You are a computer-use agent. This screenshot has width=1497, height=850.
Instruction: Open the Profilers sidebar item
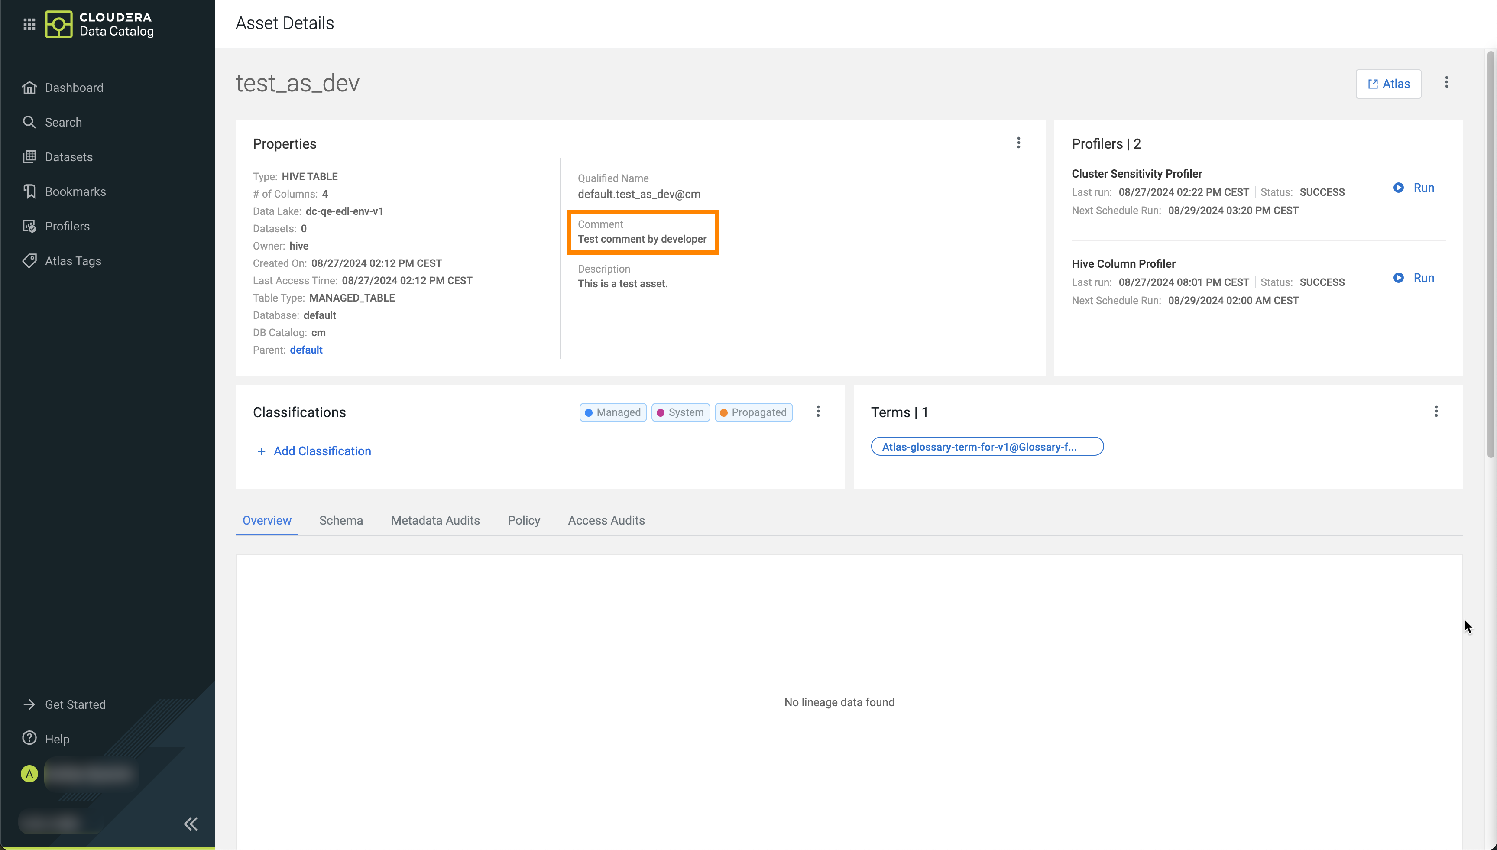pyautogui.click(x=67, y=227)
